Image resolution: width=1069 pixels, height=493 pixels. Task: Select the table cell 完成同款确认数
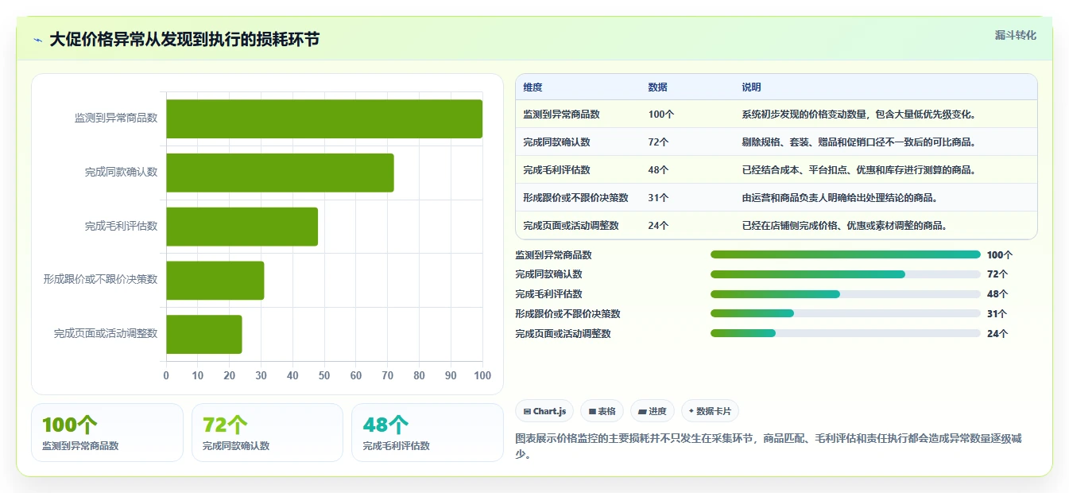pyautogui.click(x=556, y=142)
